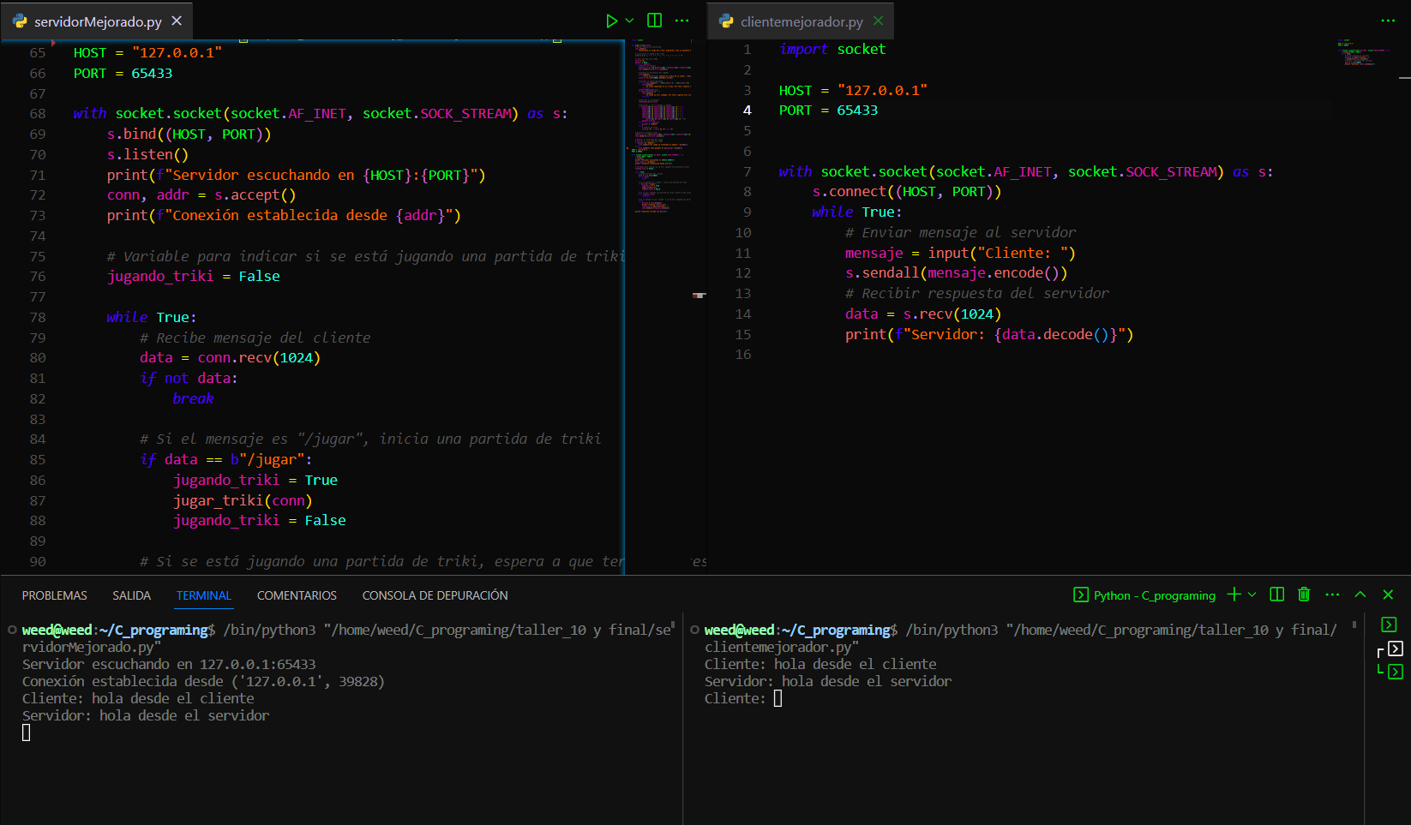Image resolution: width=1411 pixels, height=825 pixels.
Task: Open terminal panel more actions ellipsis
Action: pos(1332,594)
